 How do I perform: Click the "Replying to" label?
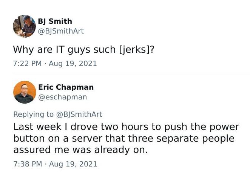pos(34,114)
